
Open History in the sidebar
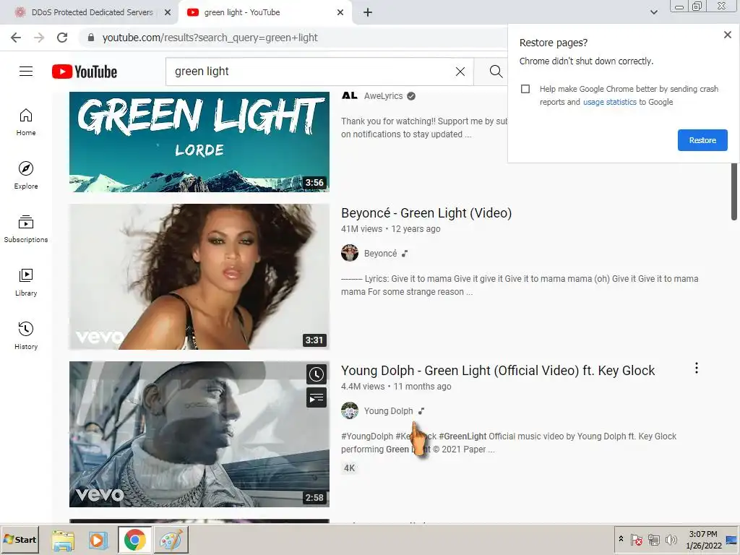(x=26, y=335)
